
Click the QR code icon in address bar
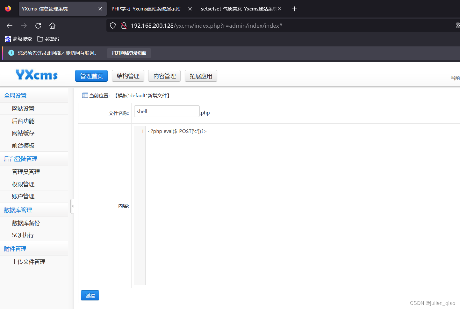458,26
